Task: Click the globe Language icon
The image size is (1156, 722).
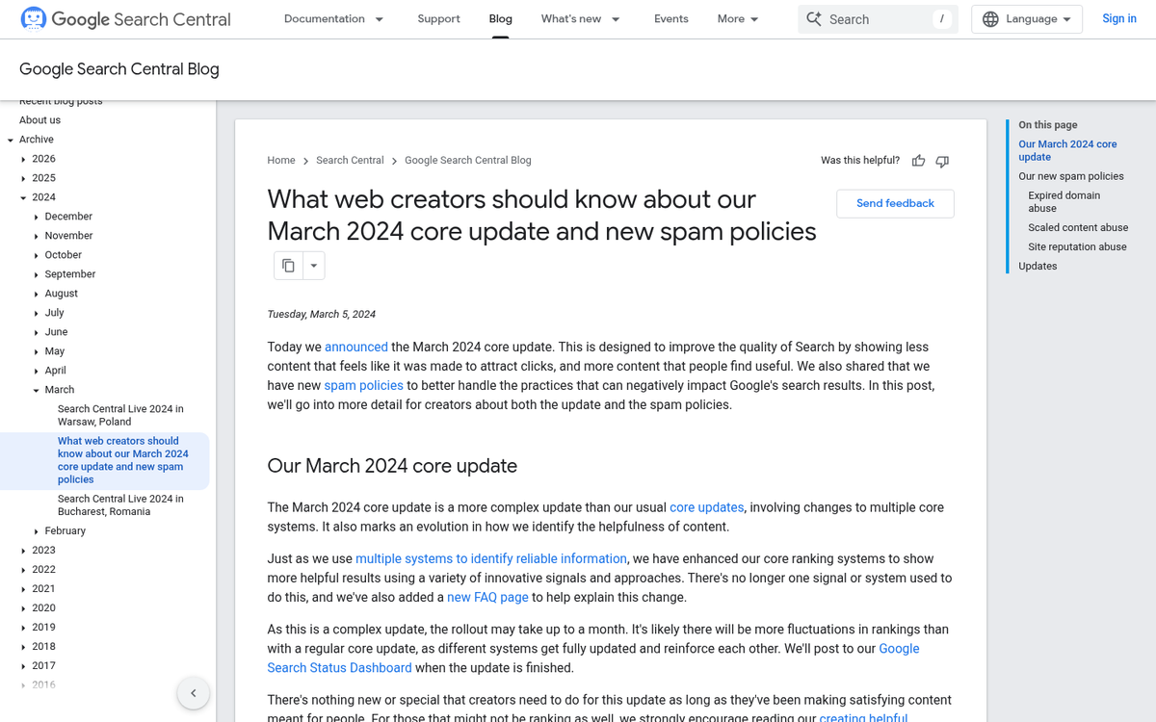Action: pos(990,19)
